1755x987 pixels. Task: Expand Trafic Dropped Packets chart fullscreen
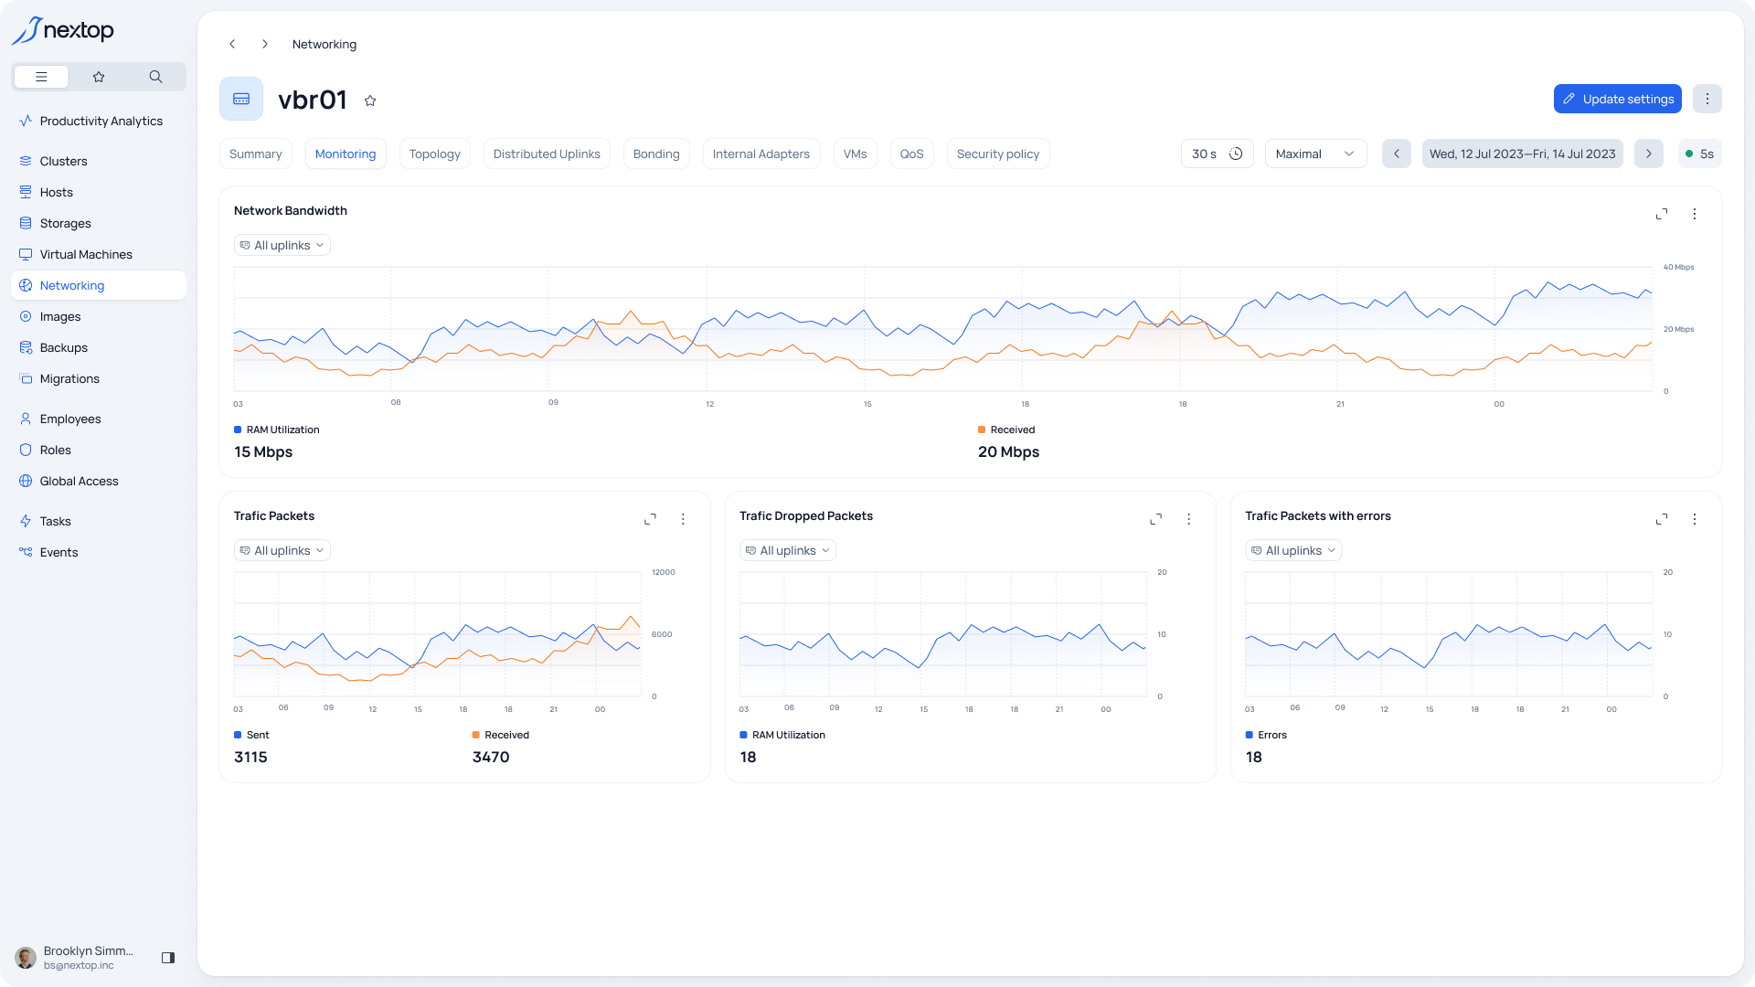tap(1155, 519)
